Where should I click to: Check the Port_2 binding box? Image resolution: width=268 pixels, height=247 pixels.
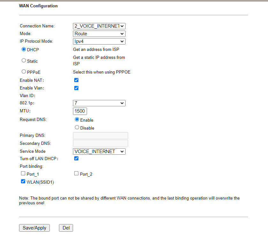(76, 174)
